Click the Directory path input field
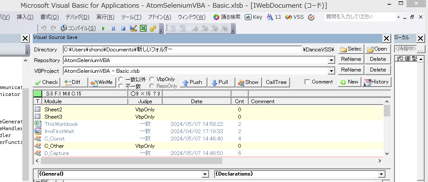 click(x=182, y=50)
